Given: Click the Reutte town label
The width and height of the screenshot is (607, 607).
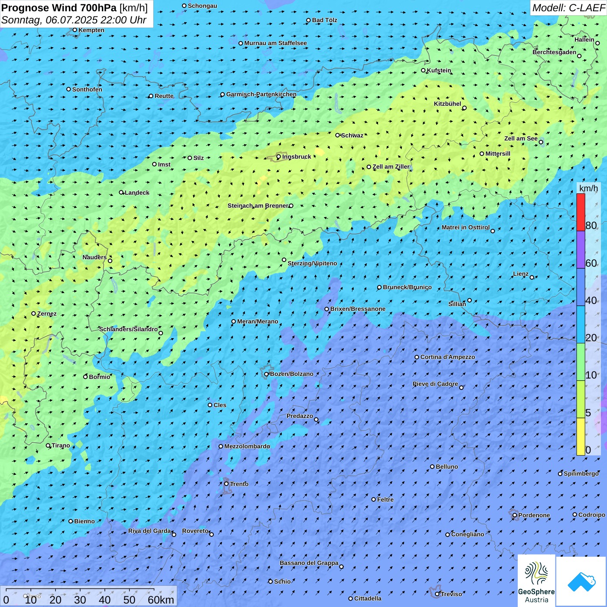Looking at the screenshot, I should [164, 96].
